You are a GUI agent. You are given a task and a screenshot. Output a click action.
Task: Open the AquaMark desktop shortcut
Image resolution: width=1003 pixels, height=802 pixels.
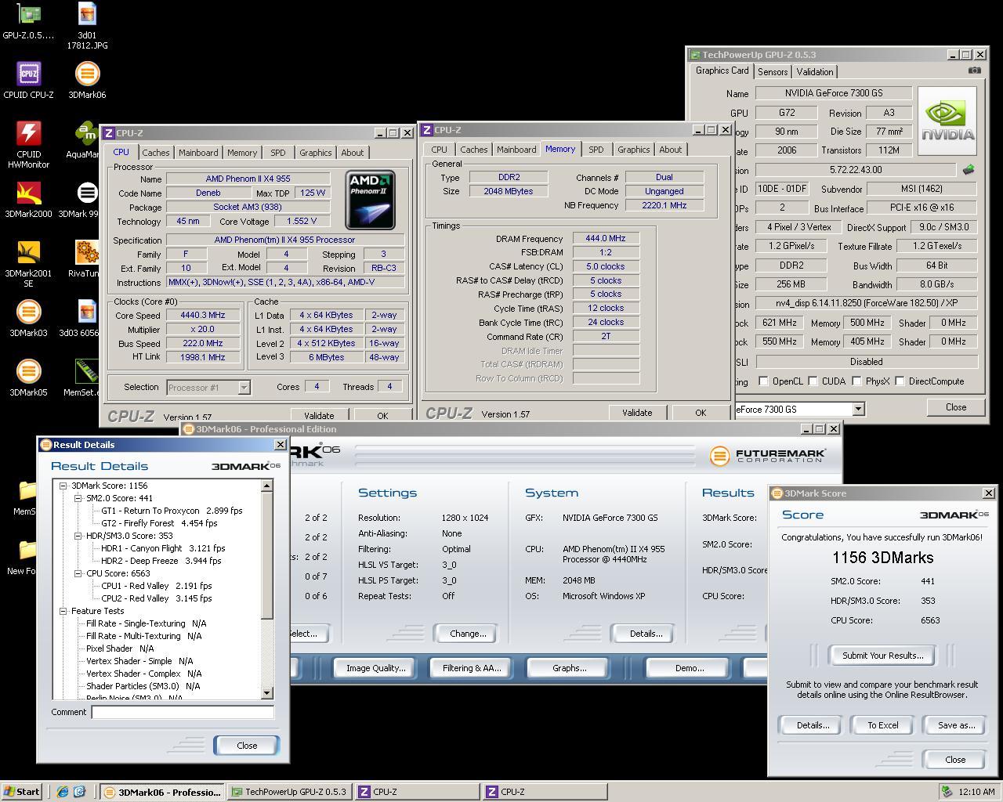(x=87, y=133)
